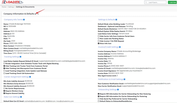Click the EZ Loader logo

pyautogui.click(x=12, y=2)
